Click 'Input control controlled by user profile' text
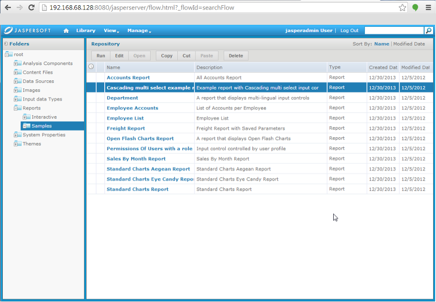 (241, 149)
